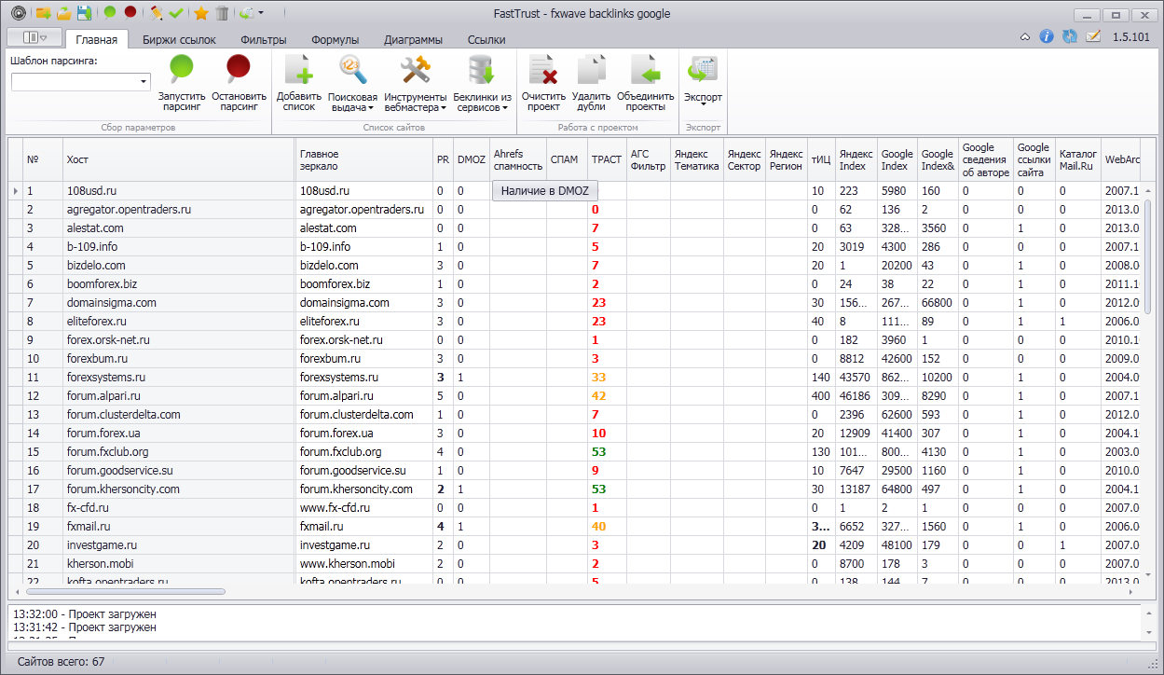This screenshot has width=1164, height=675.
Task: Open Шаблон парсинга combo box
Action: coord(81,82)
